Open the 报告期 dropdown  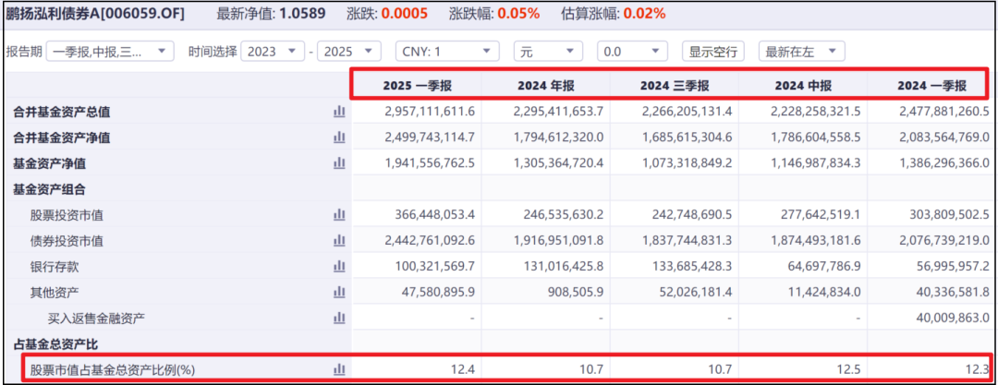[110, 52]
